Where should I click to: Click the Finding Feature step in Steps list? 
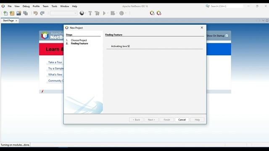(x=79, y=44)
